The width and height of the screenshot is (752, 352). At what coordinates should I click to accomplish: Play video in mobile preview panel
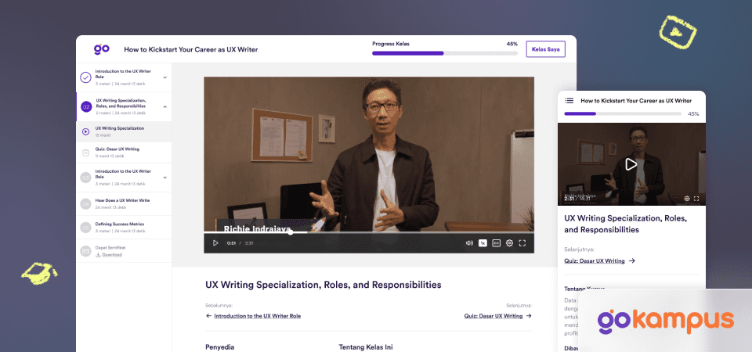[x=631, y=164]
